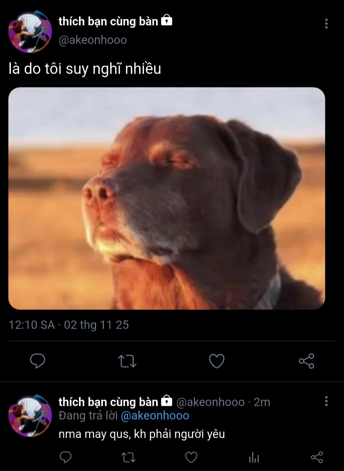Image resolution: width=344 pixels, height=471 pixels.
Task: Tap the reply author name "thích bạn cùng bàn"
Action: (108, 402)
